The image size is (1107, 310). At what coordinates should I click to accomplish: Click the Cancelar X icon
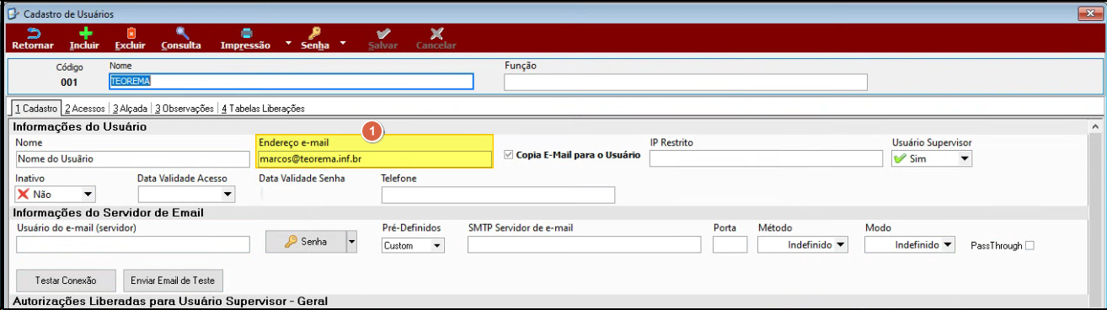[436, 34]
